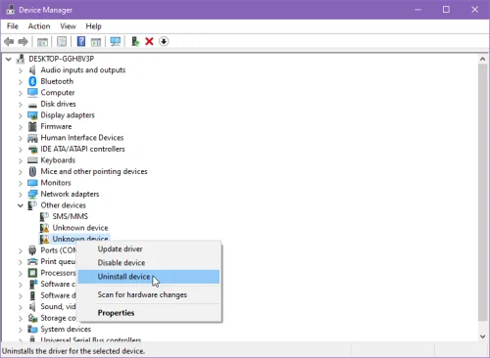Expand the IDE ATA/ATAPI controllers node
Viewport: 490px width, 358px height.
[x=21, y=150]
